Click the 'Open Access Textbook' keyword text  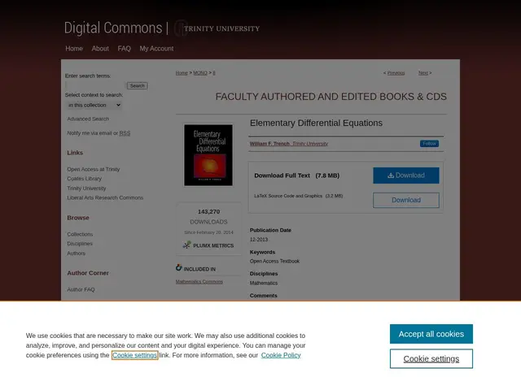(x=274, y=261)
